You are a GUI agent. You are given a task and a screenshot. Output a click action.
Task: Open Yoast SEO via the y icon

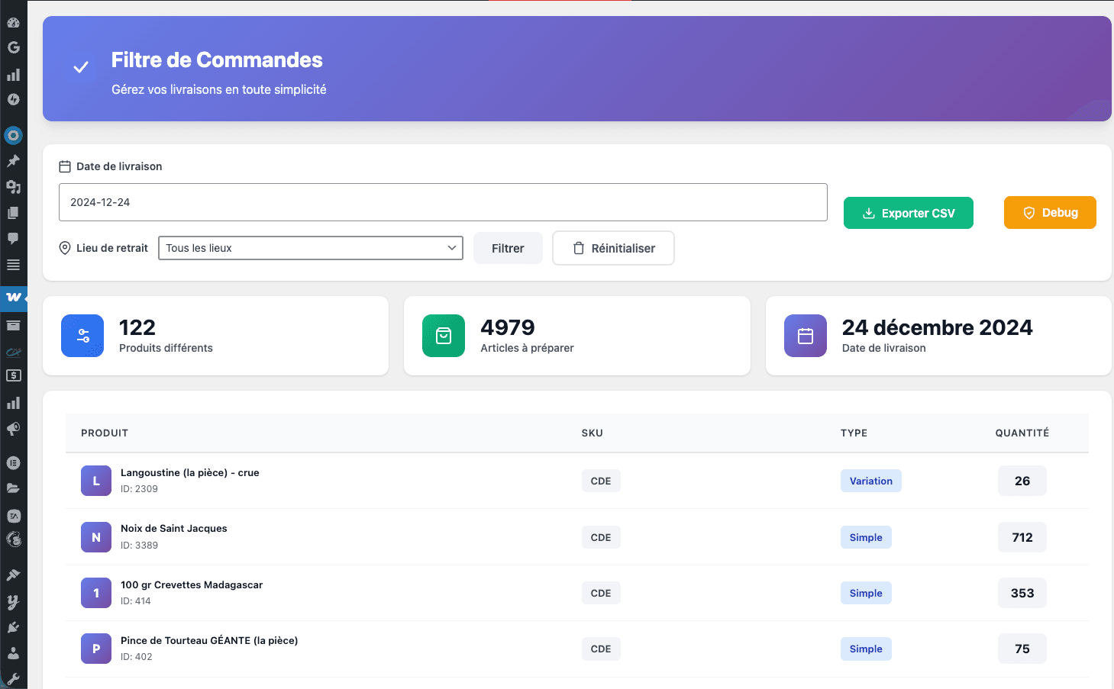[13, 602]
